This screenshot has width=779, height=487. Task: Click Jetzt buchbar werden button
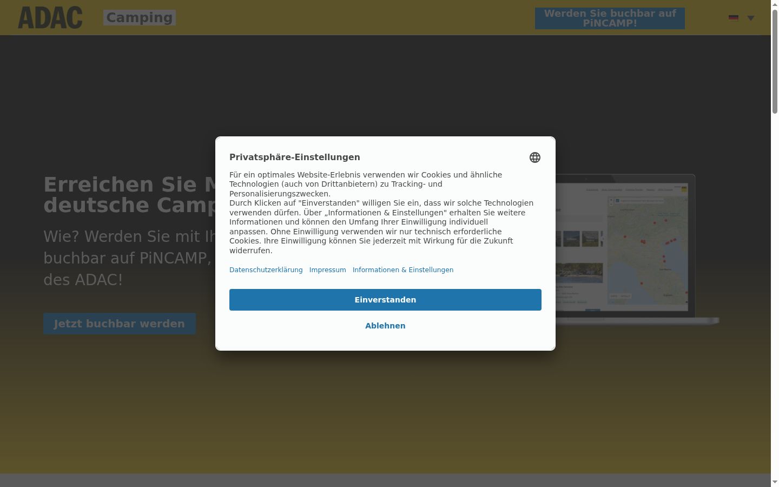click(x=120, y=324)
